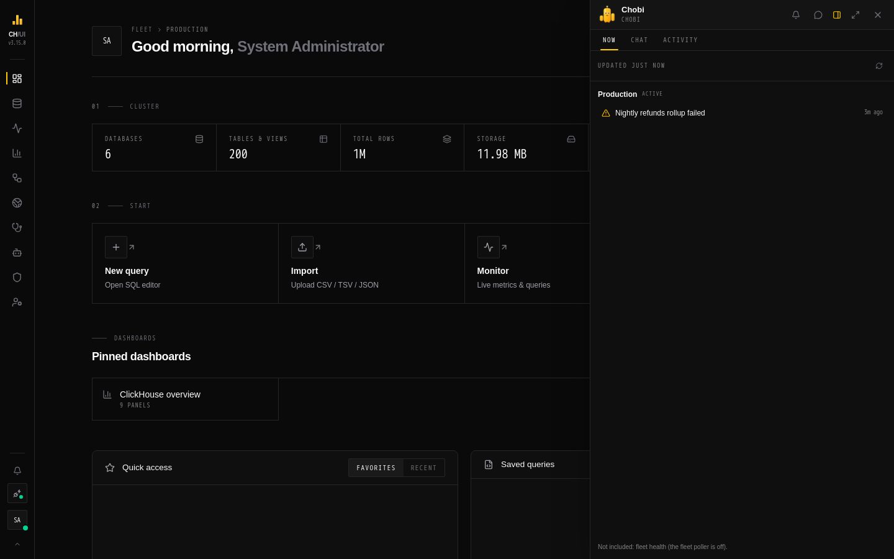894x559 pixels.
Task: Switch Quick access to Recent
Action: (423, 468)
